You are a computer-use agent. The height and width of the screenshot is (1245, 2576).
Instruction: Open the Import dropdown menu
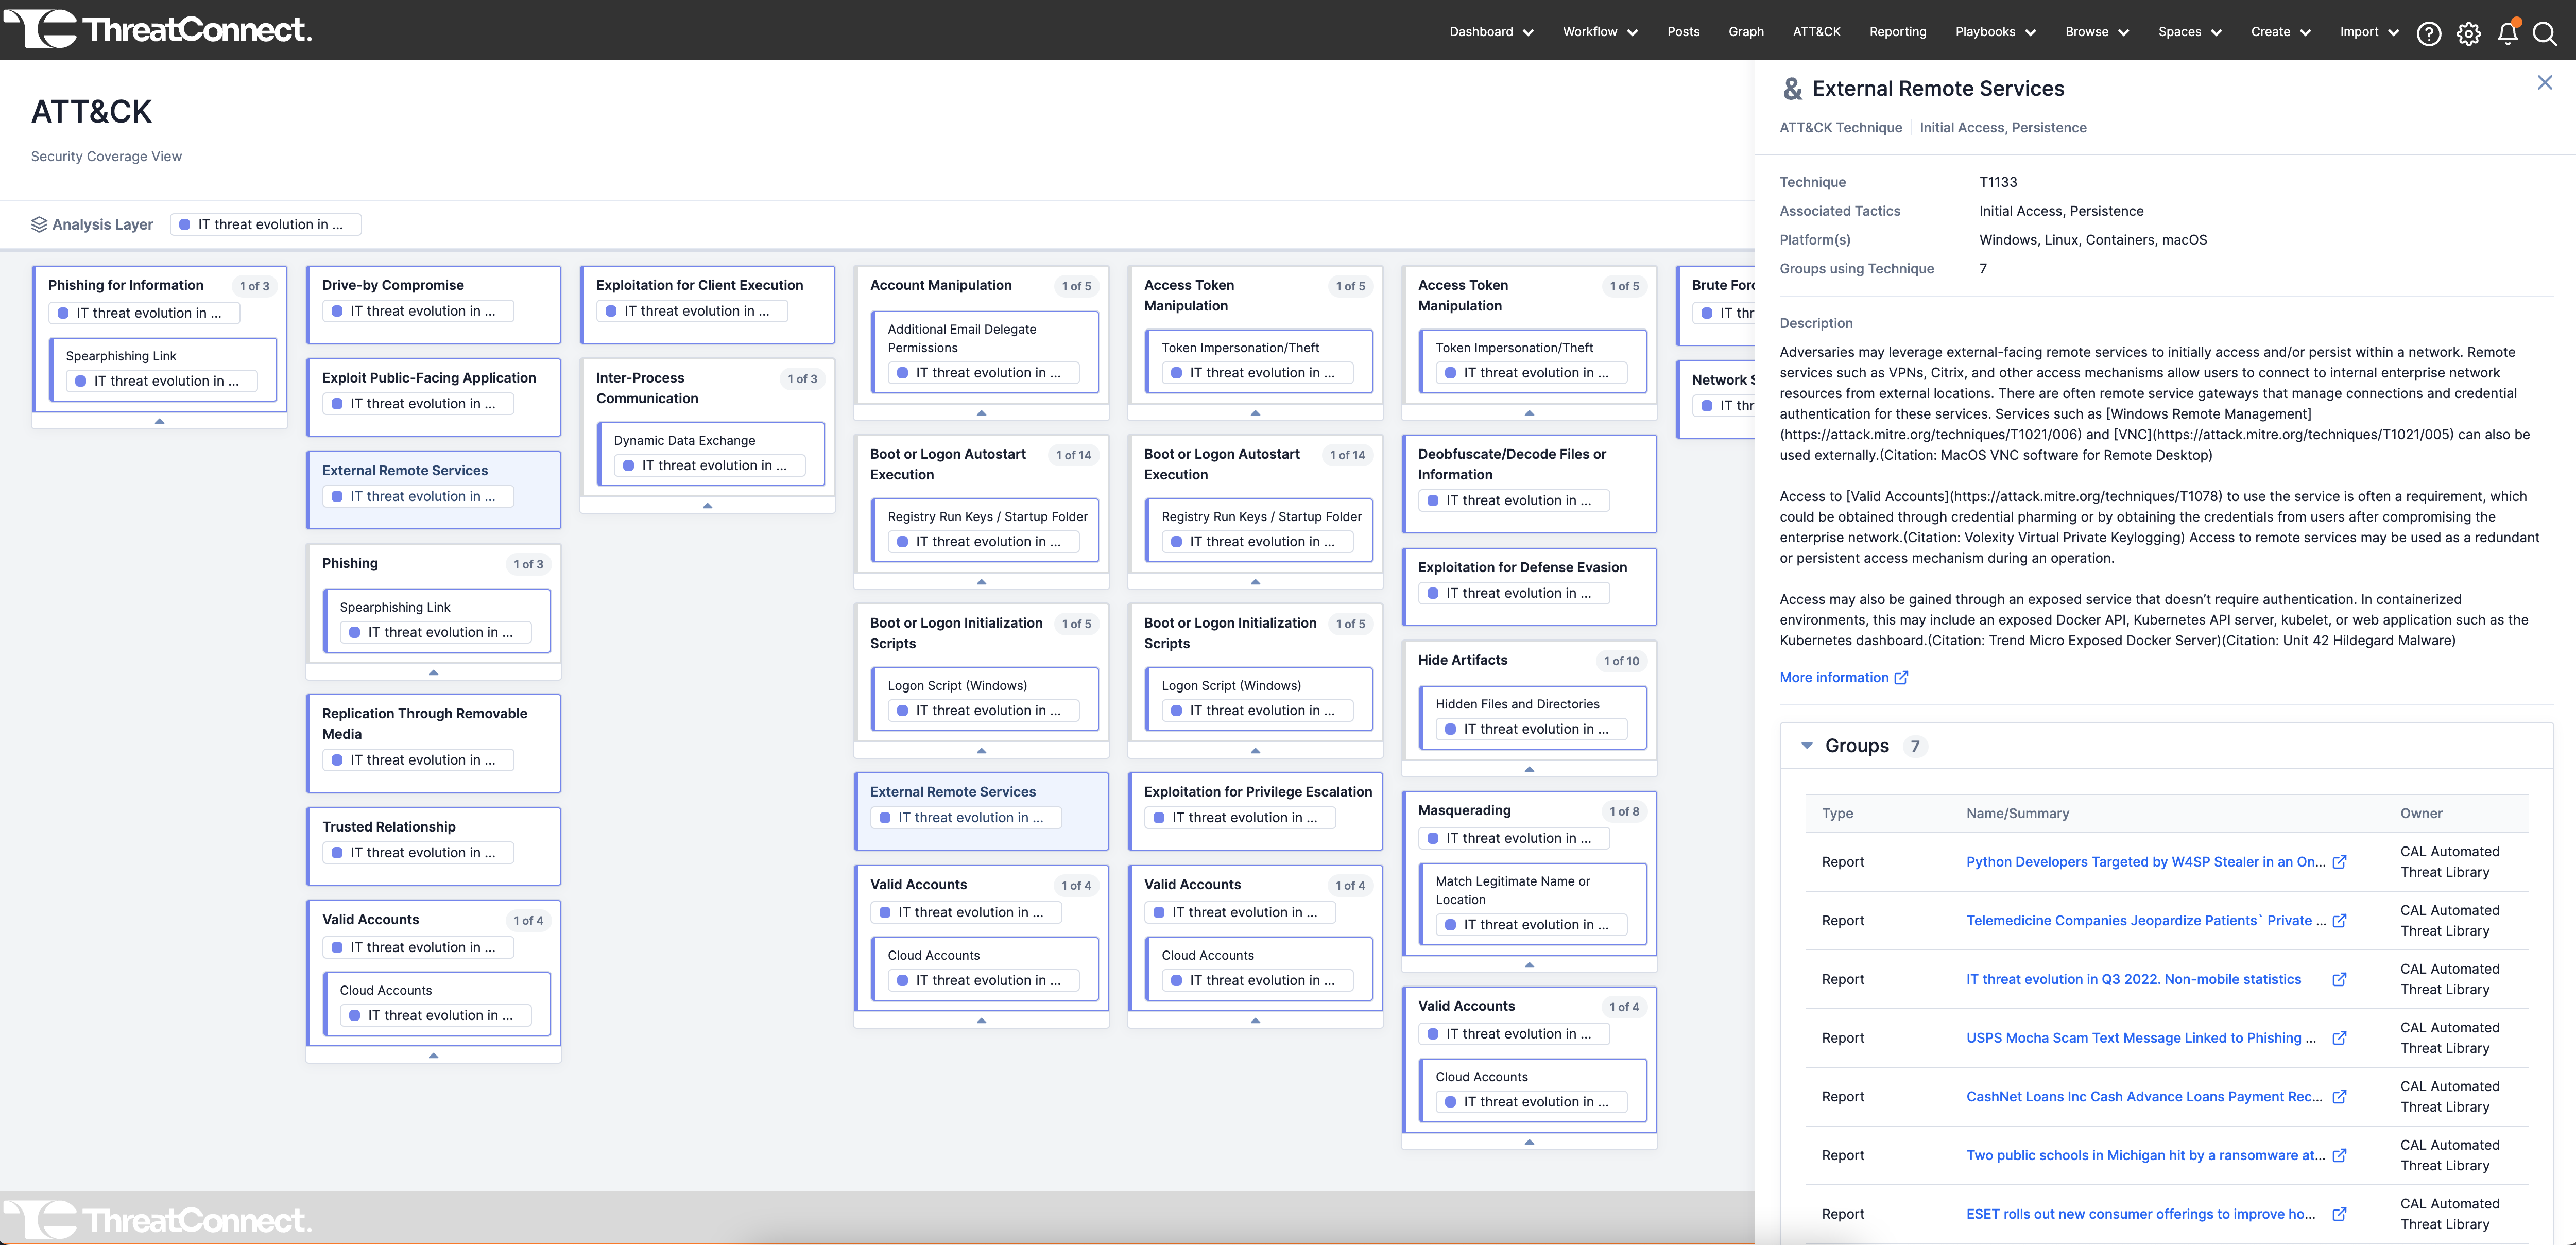pyautogui.click(x=2369, y=32)
